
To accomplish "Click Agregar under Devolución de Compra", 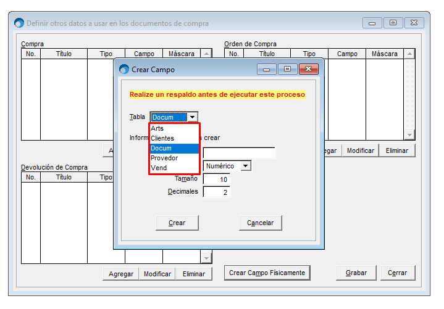I will pyautogui.click(x=121, y=274).
